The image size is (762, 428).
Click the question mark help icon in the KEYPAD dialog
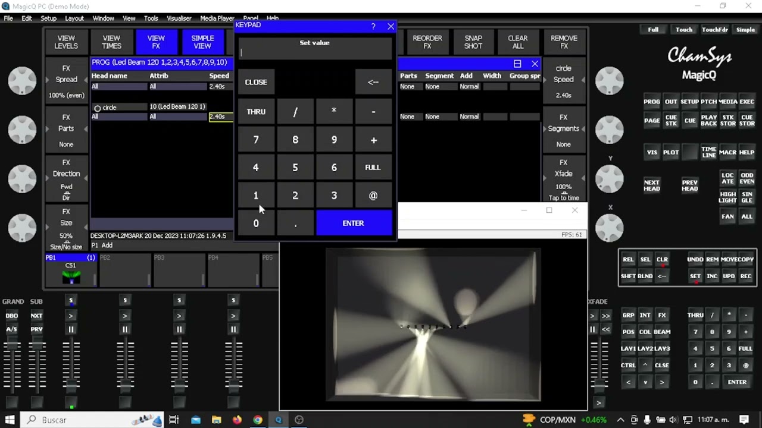pyautogui.click(x=373, y=26)
